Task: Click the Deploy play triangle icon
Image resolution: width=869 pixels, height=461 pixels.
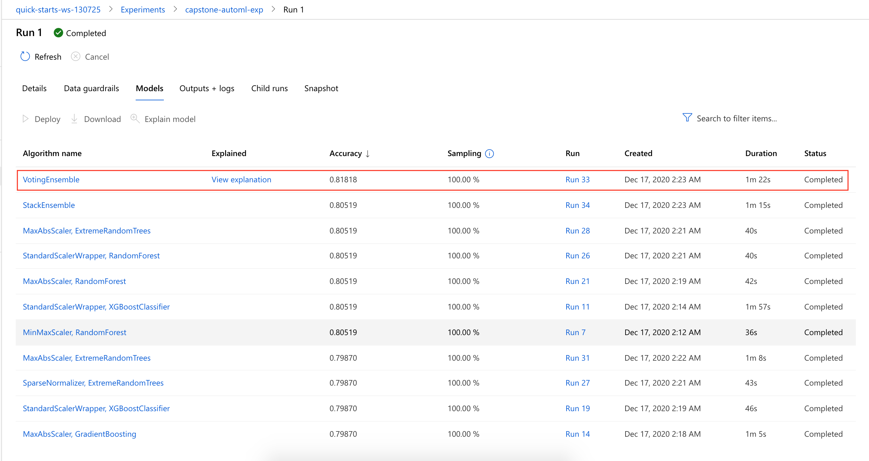Action: 25,119
